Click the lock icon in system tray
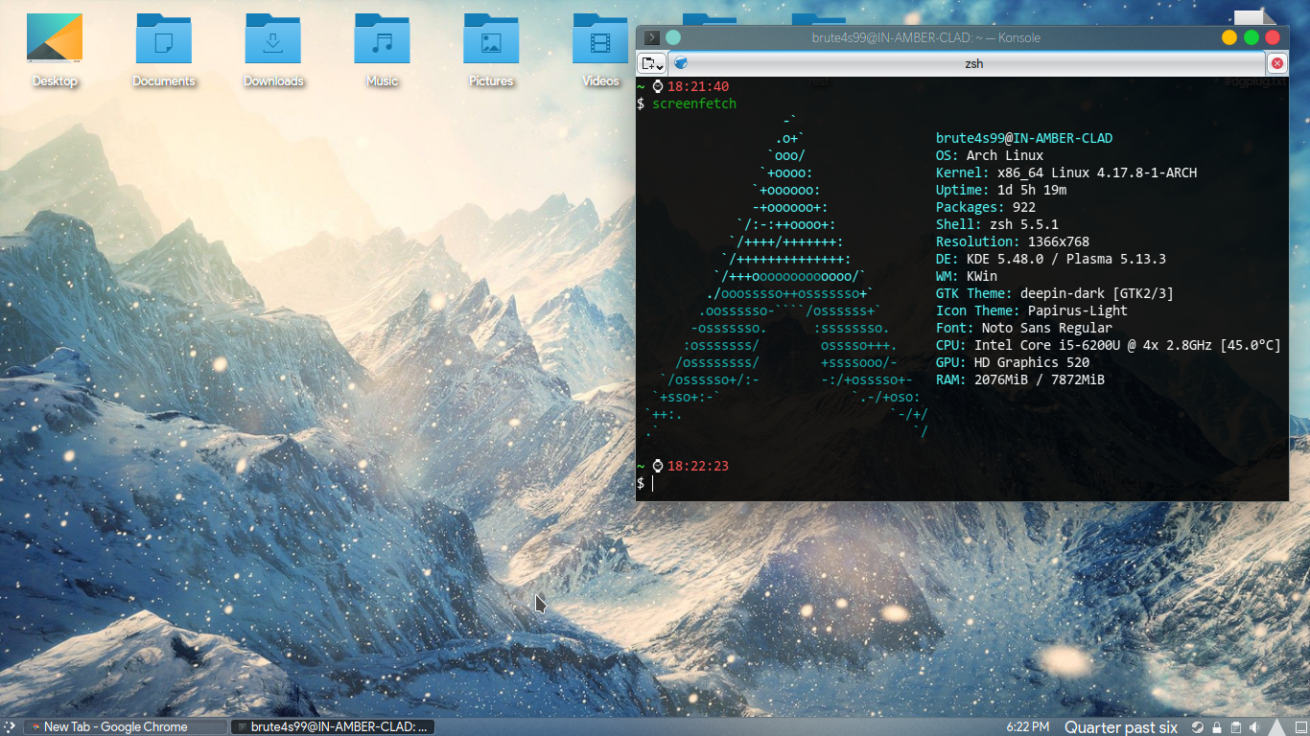The height and width of the screenshot is (736, 1310). click(1217, 727)
